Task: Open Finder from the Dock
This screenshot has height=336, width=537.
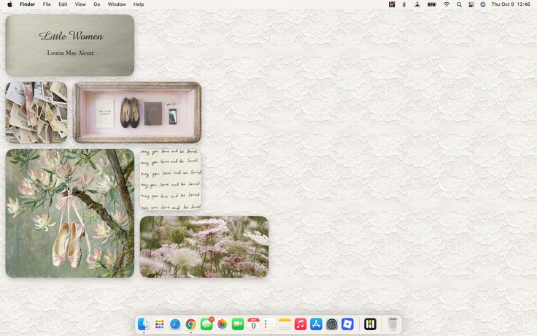Action: coord(143,324)
